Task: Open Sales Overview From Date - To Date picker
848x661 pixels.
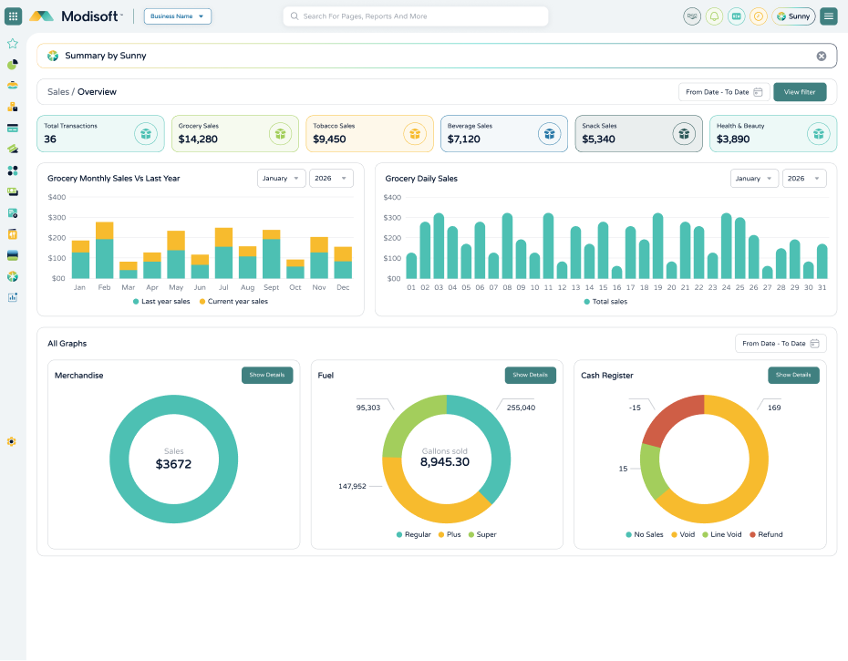Action: 724,92
